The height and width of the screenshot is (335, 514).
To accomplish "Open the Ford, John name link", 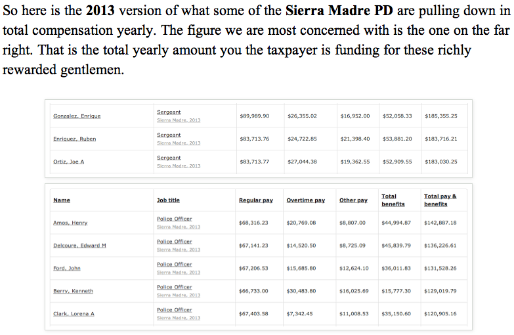I will tap(68, 268).
